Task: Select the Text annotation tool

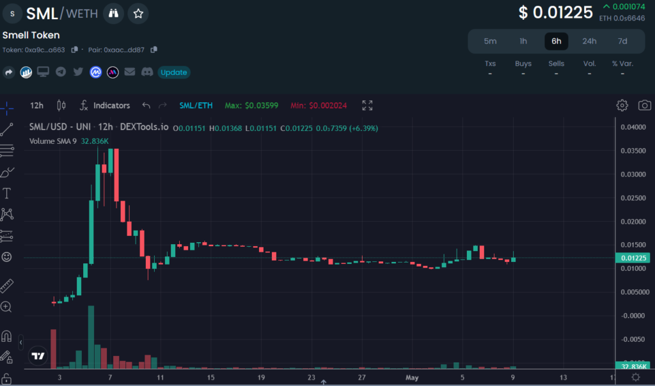Action: tap(7, 193)
